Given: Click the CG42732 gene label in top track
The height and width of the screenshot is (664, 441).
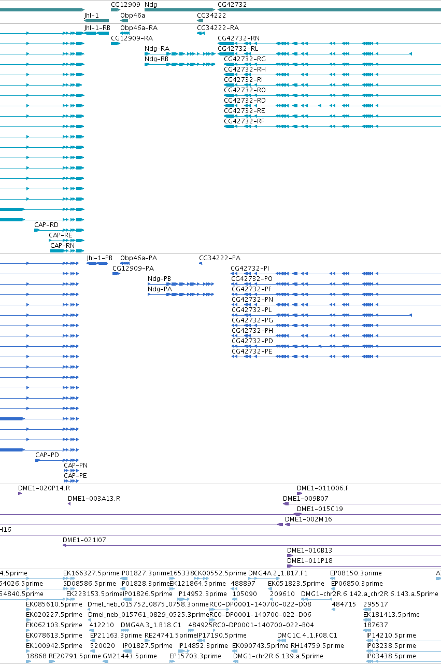Looking at the screenshot, I should click(x=232, y=4).
